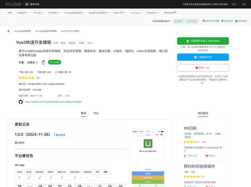The width and height of the screenshot is (251, 187).
Task: Click the blue verified V badge
Action: [37, 62]
